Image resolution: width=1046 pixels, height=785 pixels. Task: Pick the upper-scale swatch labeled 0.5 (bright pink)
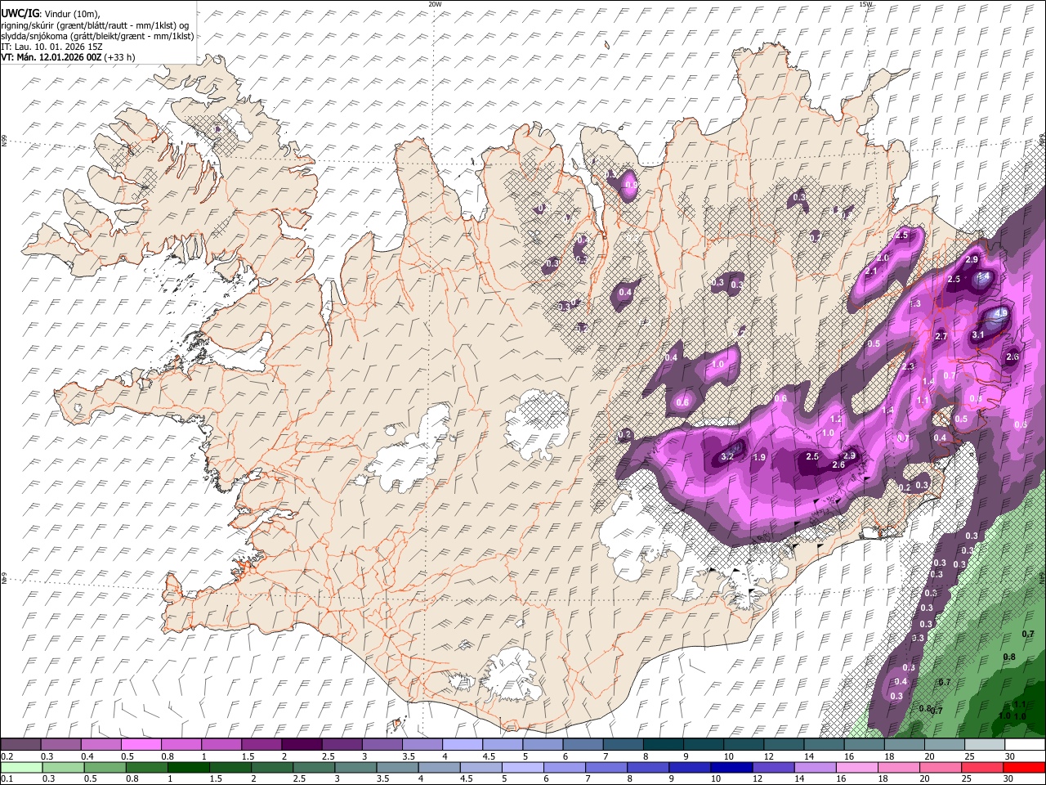(141, 744)
